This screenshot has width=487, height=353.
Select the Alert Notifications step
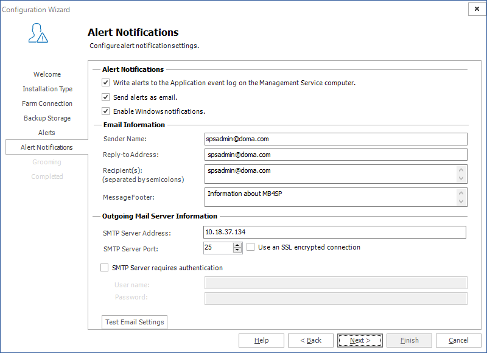pos(47,147)
